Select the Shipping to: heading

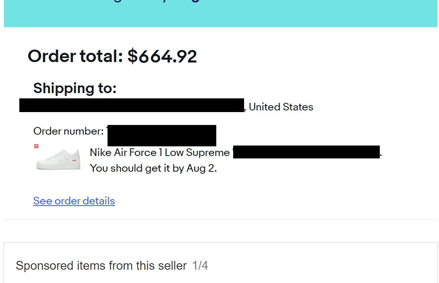[x=75, y=88]
